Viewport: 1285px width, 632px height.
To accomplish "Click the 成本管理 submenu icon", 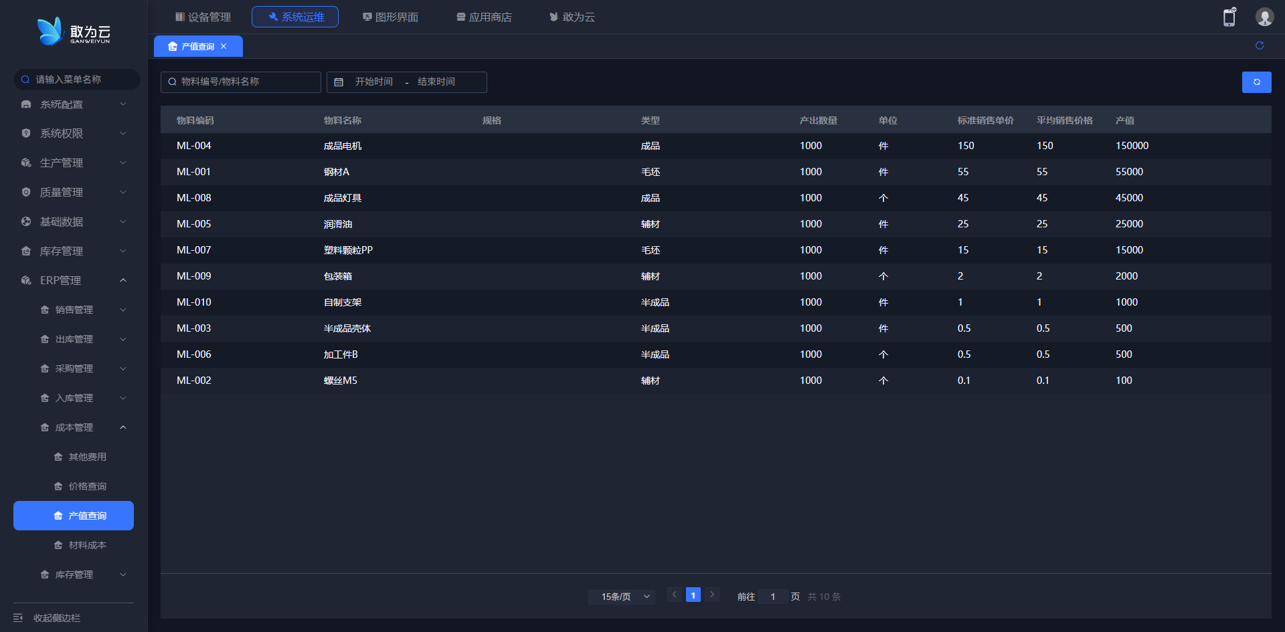I will (45, 427).
